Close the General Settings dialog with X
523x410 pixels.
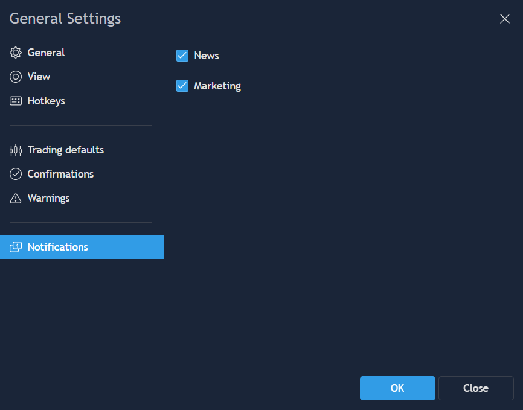[x=505, y=19]
